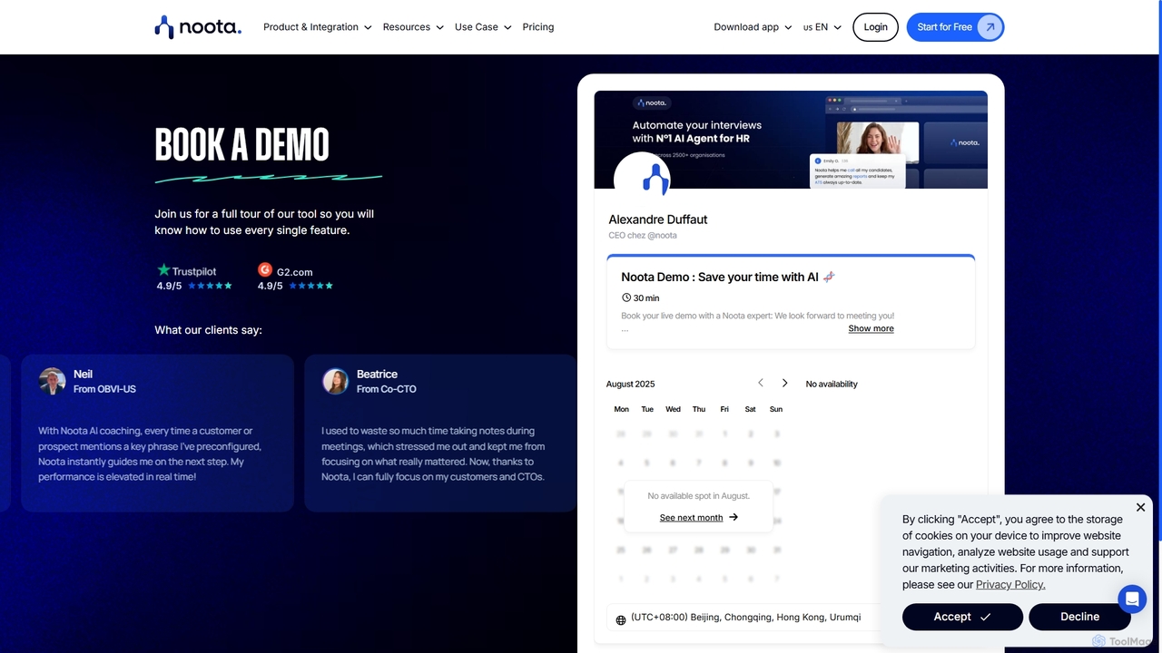The width and height of the screenshot is (1162, 653).
Task: Click the Sun column header in the calendar
Action: tap(776, 409)
